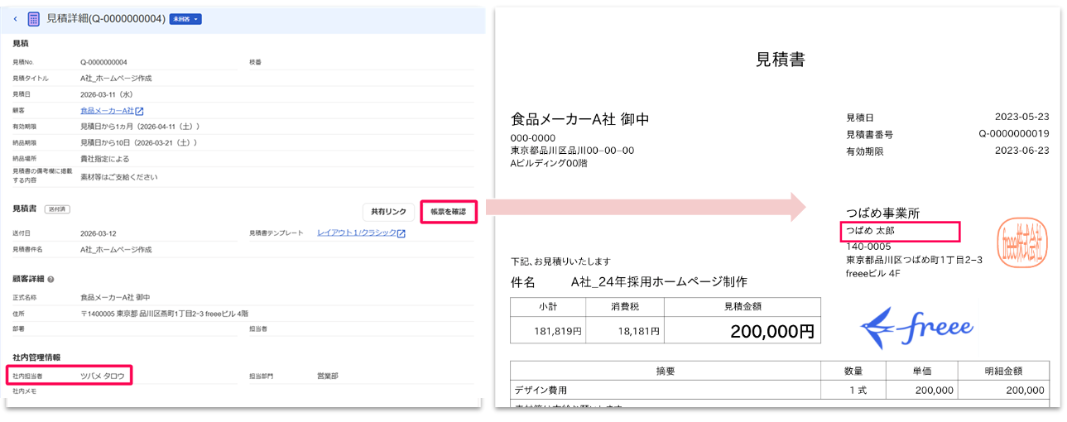Click the delivery deadline 見積日から10日 value
Image resolution: width=1067 pixels, height=422 pixels.
(140, 143)
